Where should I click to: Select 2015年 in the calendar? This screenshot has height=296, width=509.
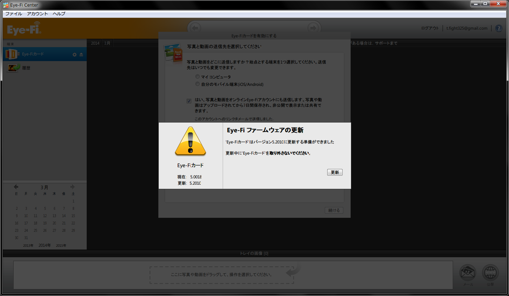61,245
